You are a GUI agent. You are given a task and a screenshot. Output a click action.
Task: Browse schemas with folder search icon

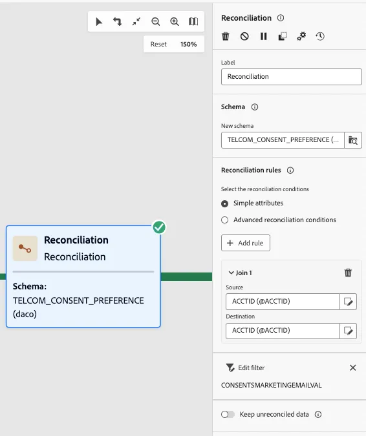tap(353, 140)
